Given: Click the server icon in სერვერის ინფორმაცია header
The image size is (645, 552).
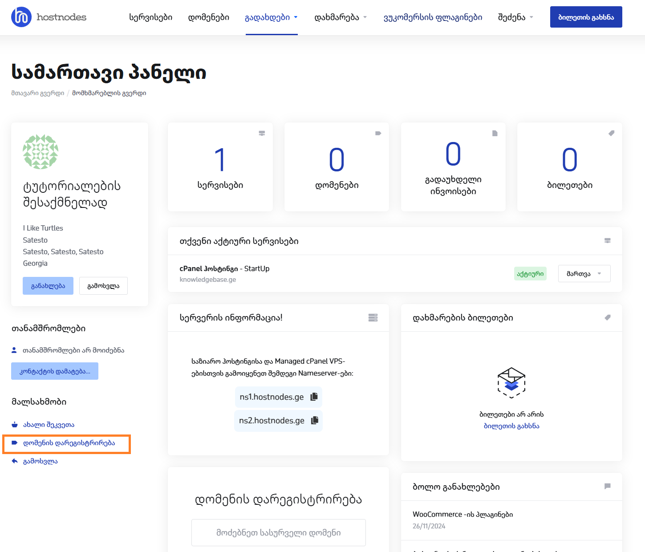Looking at the screenshot, I should tap(373, 317).
